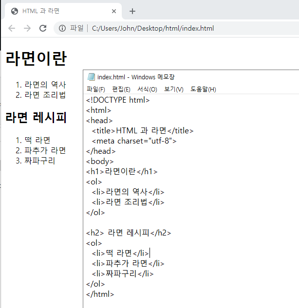Click the '짜파구리' list item on page
The height and width of the screenshot is (308, 299).
point(39,161)
